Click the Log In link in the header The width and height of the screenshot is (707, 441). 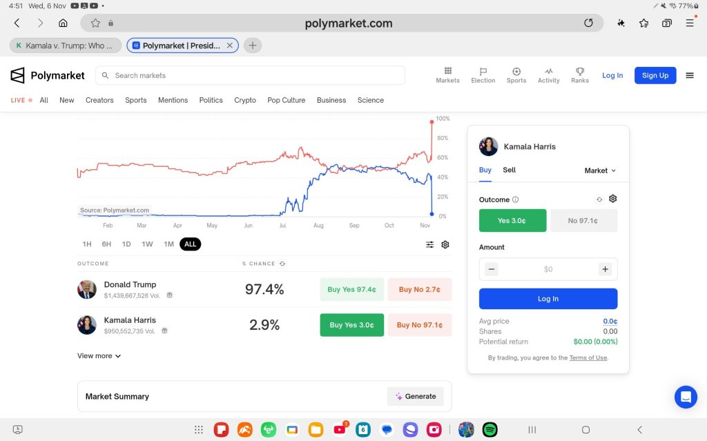612,75
